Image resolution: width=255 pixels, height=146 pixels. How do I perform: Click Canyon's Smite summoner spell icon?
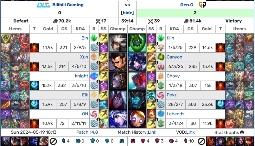(x=151, y=57)
